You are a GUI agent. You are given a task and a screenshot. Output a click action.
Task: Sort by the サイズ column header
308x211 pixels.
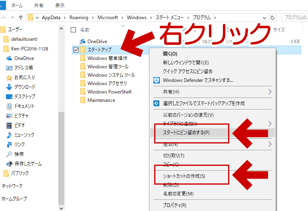[x=279, y=30]
